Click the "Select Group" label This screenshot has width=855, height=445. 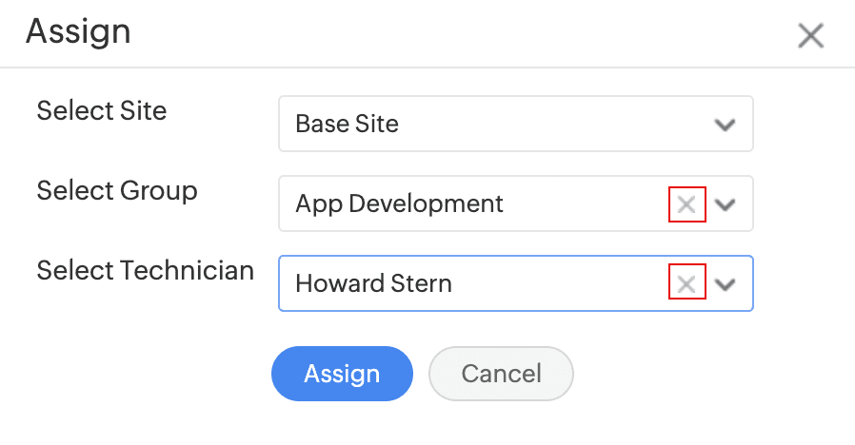117,191
